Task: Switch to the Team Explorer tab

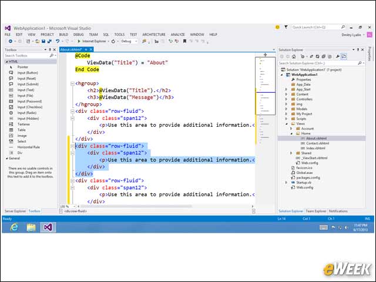Action: pyautogui.click(x=316, y=211)
